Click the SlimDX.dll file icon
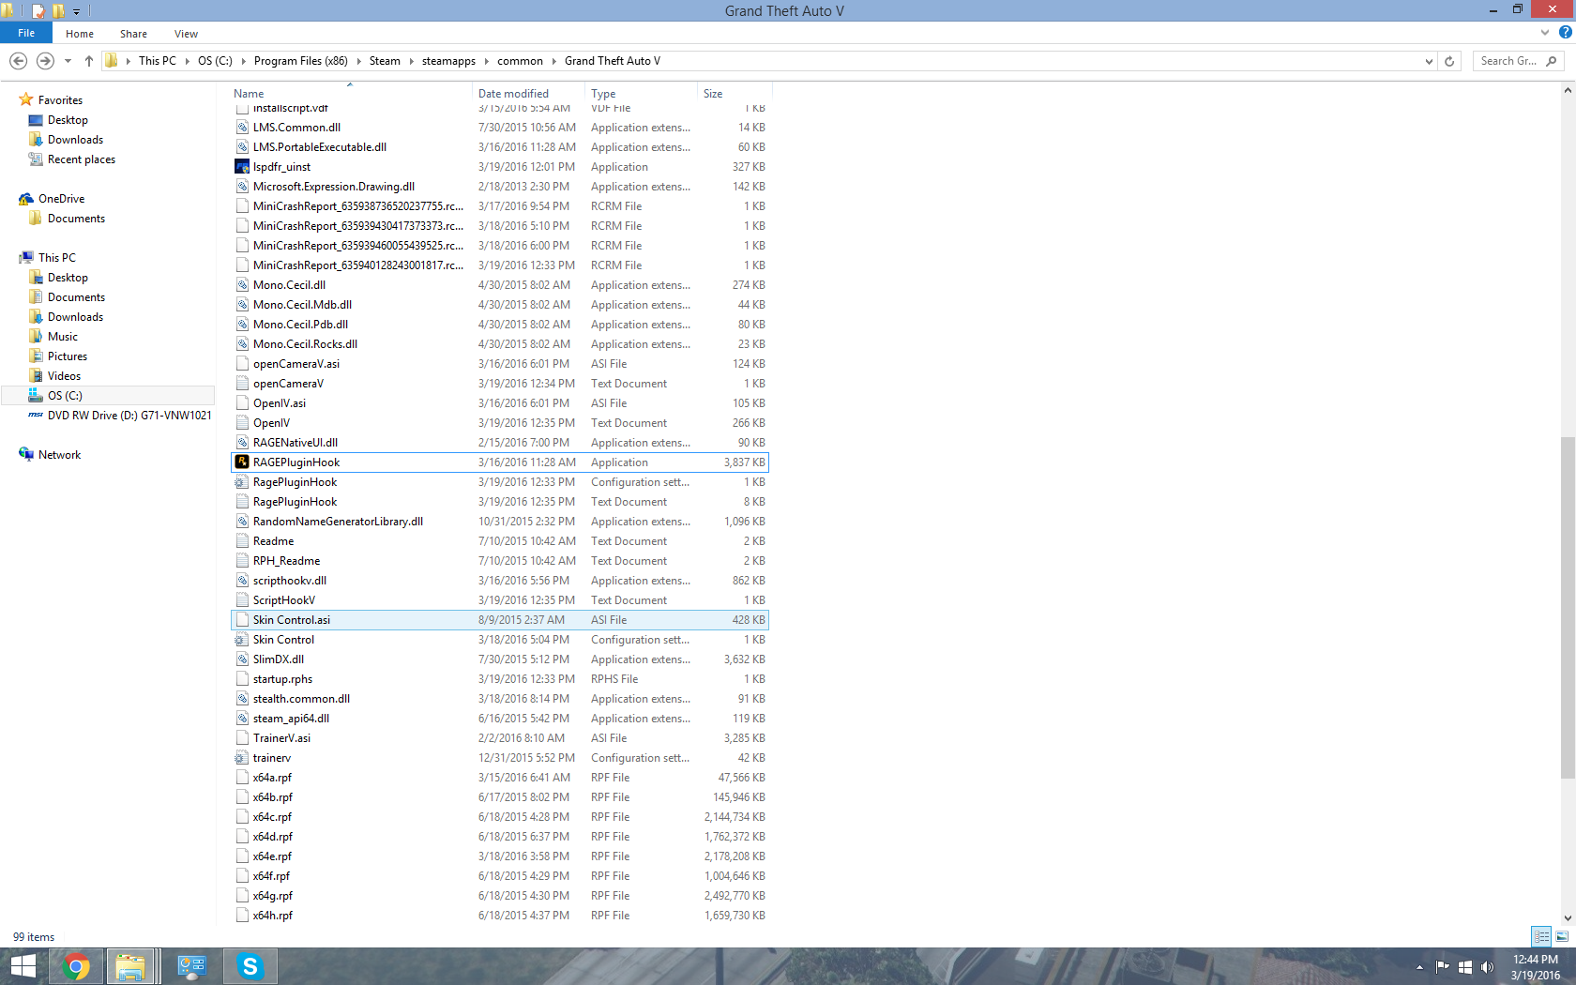 pos(242,659)
